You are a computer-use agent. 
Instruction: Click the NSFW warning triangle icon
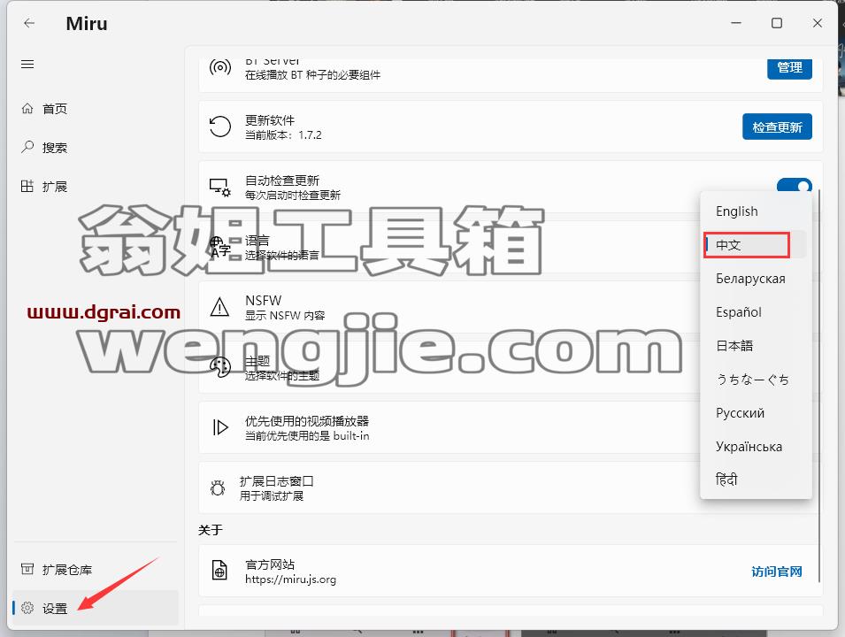pos(219,307)
